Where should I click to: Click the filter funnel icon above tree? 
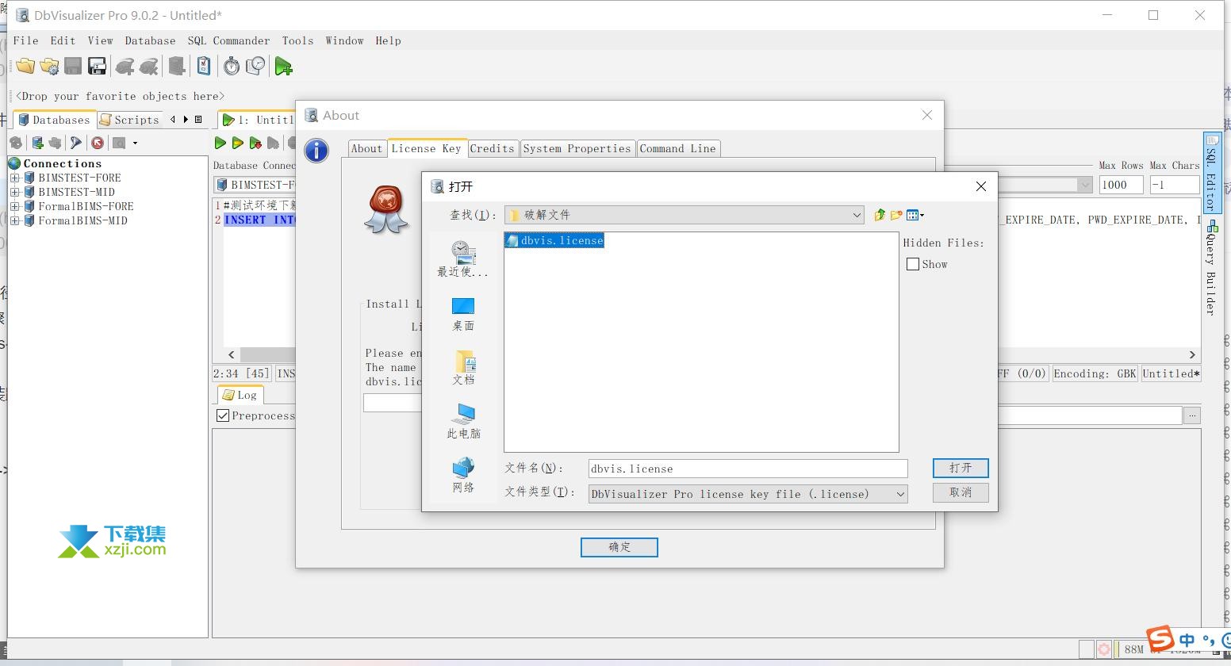[x=76, y=143]
